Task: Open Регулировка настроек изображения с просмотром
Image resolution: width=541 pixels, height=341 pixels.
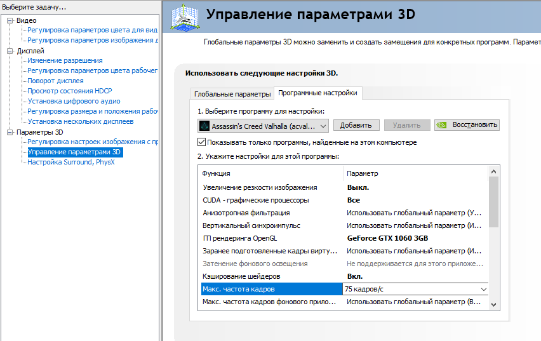Action: [93, 142]
